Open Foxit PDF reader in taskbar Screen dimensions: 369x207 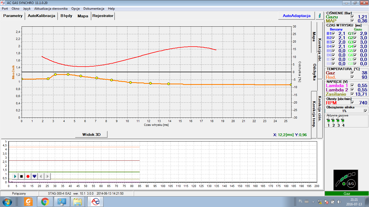28,201
